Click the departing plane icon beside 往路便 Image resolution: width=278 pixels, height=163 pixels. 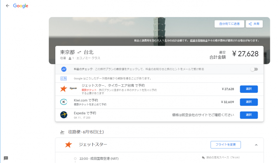pyautogui.click(x=62, y=132)
